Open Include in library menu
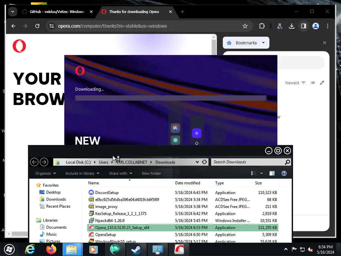Screen dimensions: 341x256 point(82,173)
